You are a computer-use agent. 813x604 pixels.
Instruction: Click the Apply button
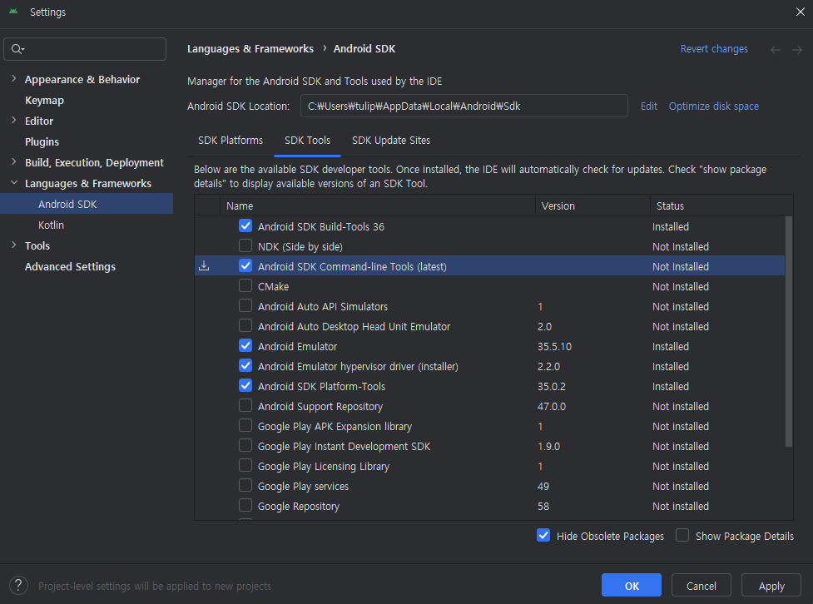(771, 586)
